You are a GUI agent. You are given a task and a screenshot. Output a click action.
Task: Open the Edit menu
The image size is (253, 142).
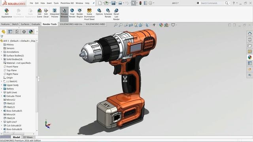click(x=37, y=3)
